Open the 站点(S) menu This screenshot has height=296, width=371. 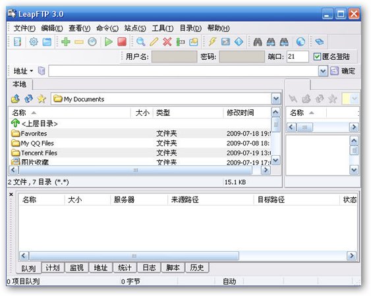click(x=135, y=28)
